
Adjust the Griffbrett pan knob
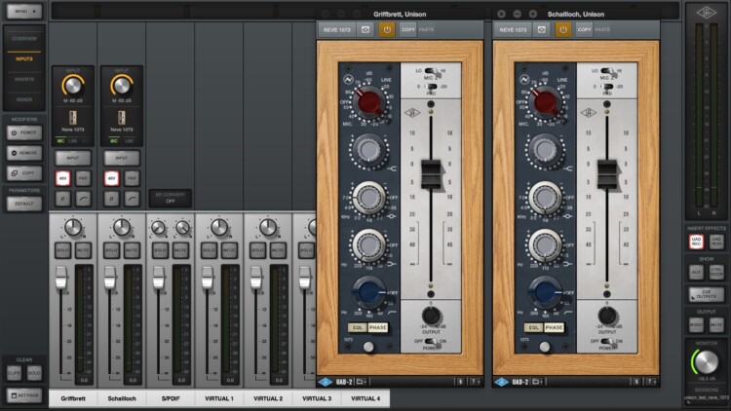(73, 227)
